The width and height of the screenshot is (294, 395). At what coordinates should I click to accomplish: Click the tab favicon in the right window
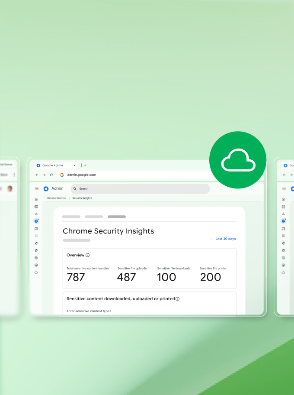pos(285,165)
